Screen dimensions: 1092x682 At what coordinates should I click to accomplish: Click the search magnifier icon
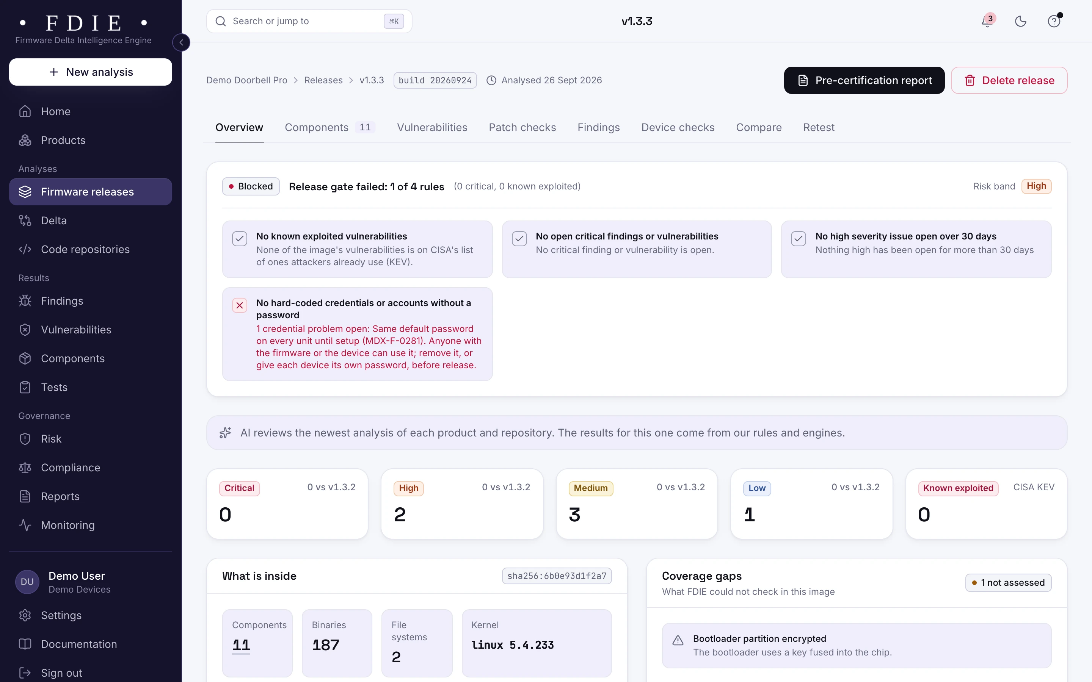click(x=221, y=21)
